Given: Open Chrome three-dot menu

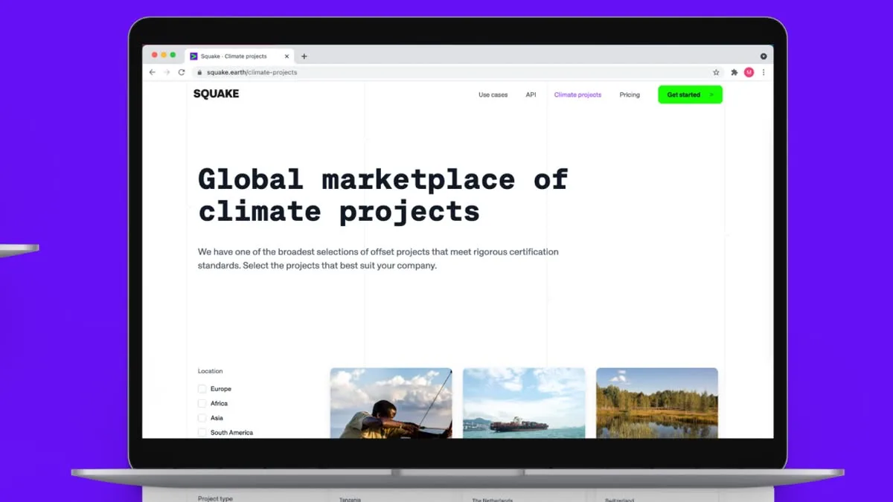Looking at the screenshot, I should (x=764, y=72).
